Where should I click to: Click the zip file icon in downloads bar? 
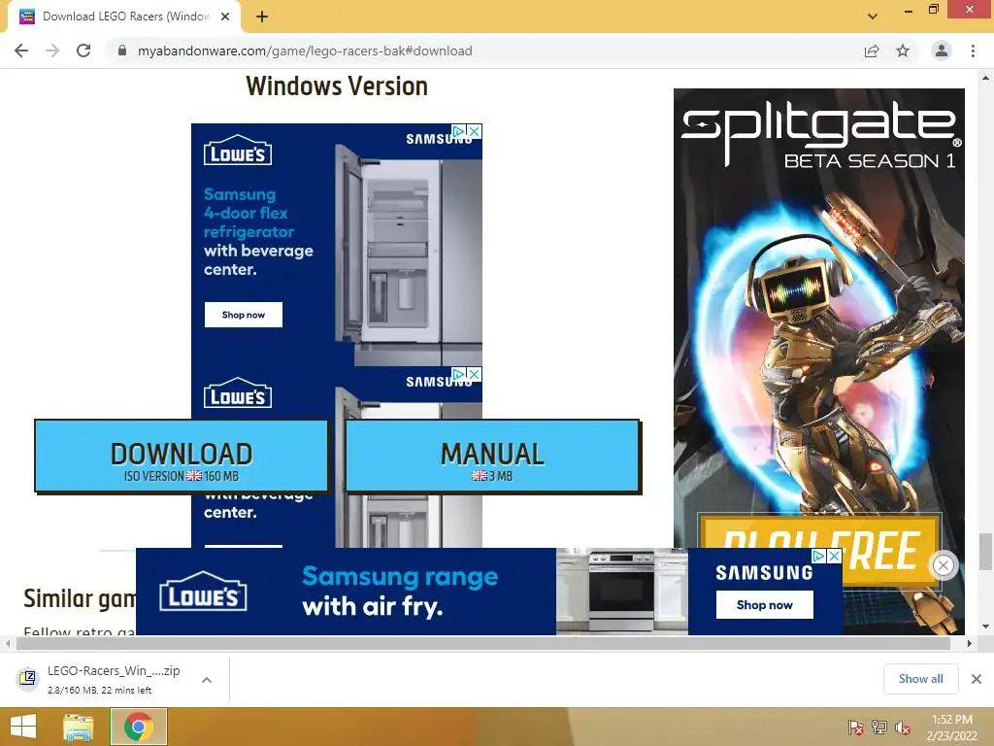pyautogui.click(x=27, y=678)
